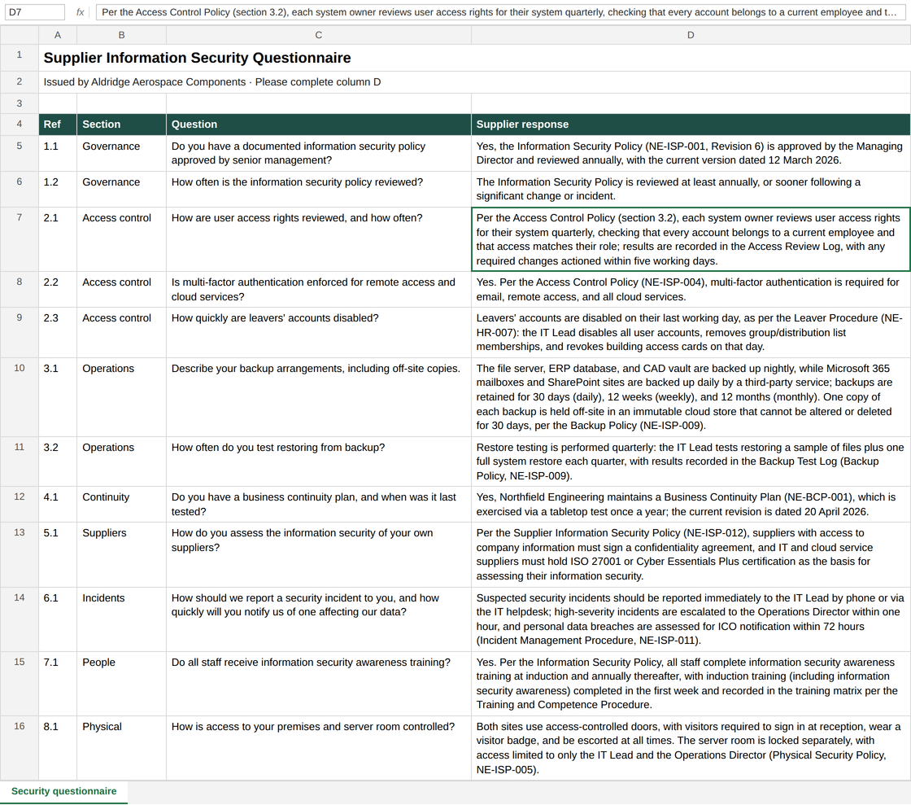The height and width of the screenshot is (805, 911).
Task: Click the Name Box showing D7
Action: (x=34, y=12)
